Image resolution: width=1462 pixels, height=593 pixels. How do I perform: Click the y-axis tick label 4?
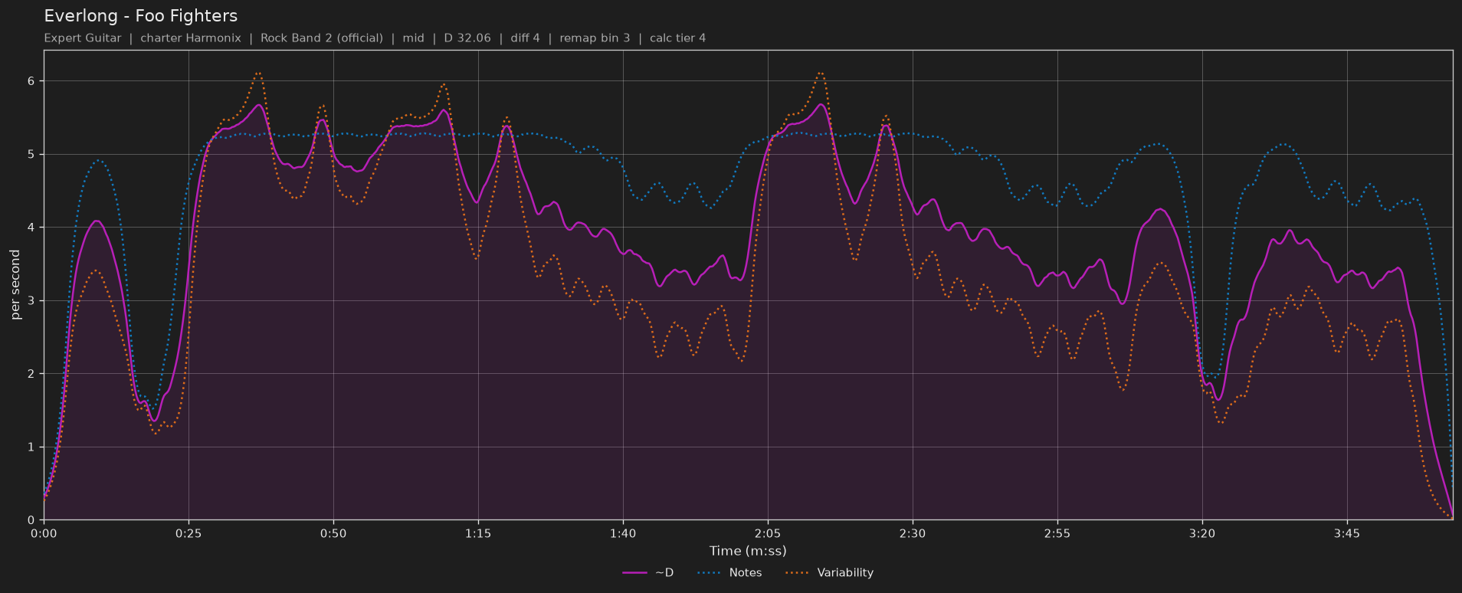tap(31, 228)
